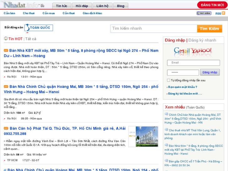The height and width of the screenshot is (171, 228).
Task: Open the Bán Căn hộ Phát Tài listing title
Action: tap(65, 131)
